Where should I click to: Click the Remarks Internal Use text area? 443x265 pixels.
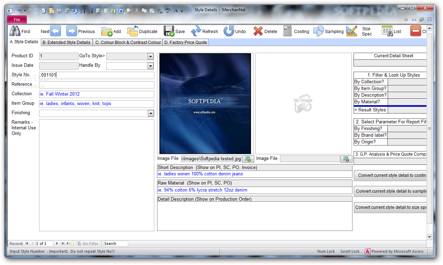pyautogui.click(x=96, y=175)
